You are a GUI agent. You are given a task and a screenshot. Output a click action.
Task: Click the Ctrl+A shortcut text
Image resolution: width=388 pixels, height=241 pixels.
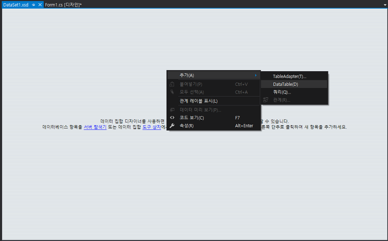pyautogui.click(x=241, y=92)
